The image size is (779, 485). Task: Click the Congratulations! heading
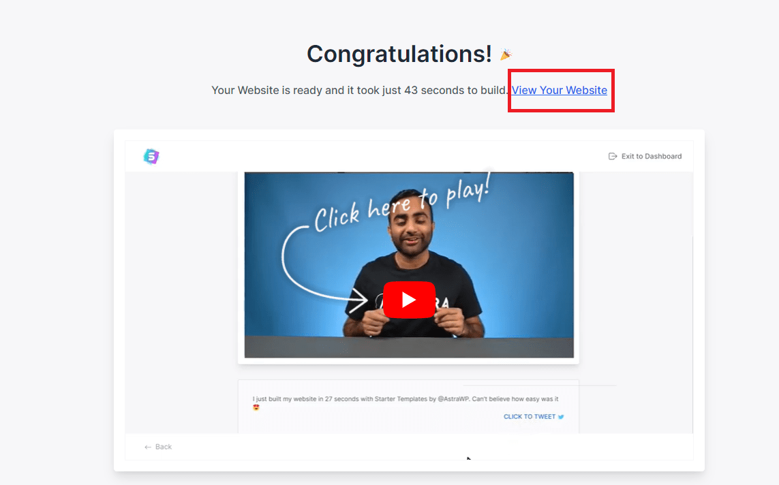click(399, 54)
